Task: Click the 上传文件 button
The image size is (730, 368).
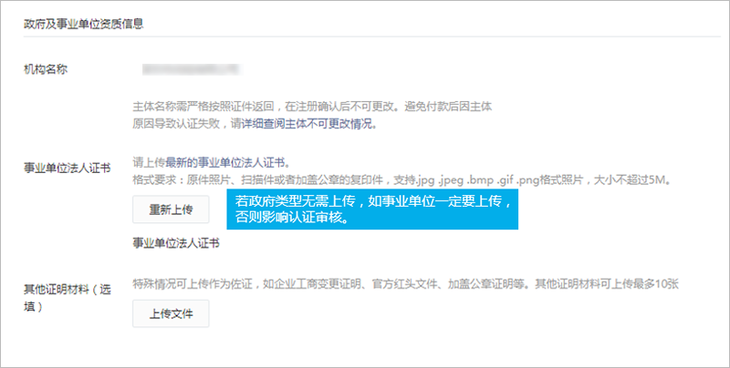Action: click(x=171, y=313)
